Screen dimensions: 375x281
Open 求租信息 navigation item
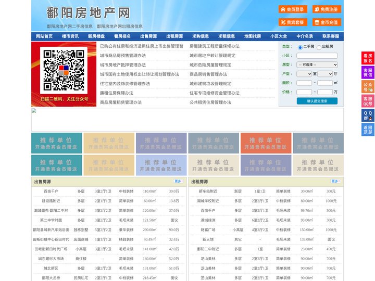[227, 36]
